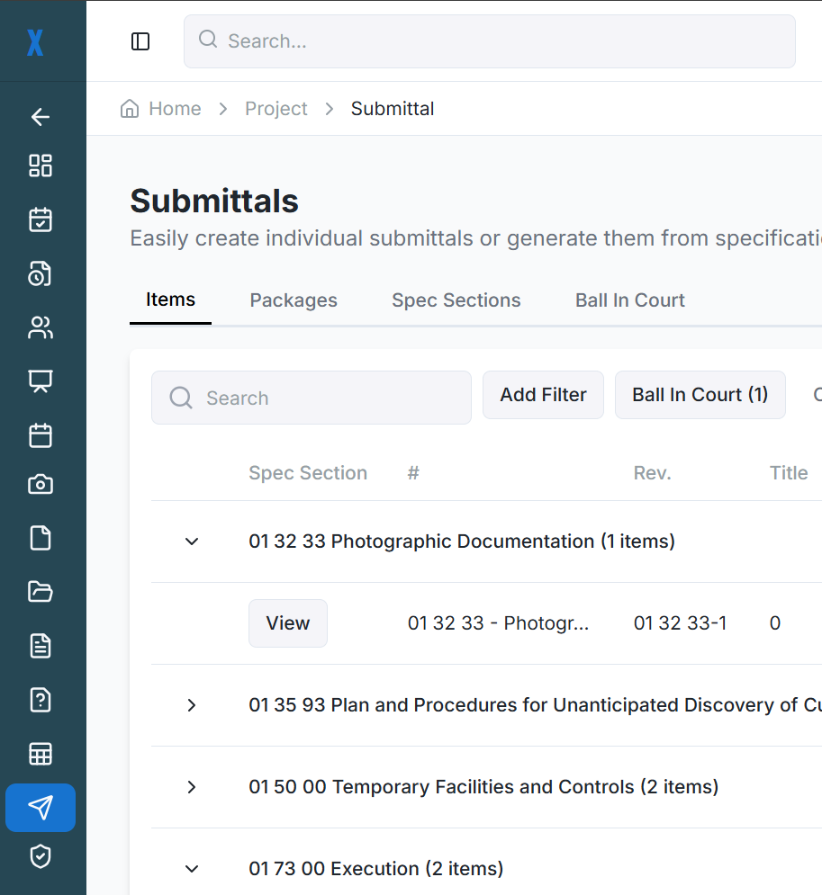
Task: Click the submittals table Search field
Action: [x=311, y=398]
